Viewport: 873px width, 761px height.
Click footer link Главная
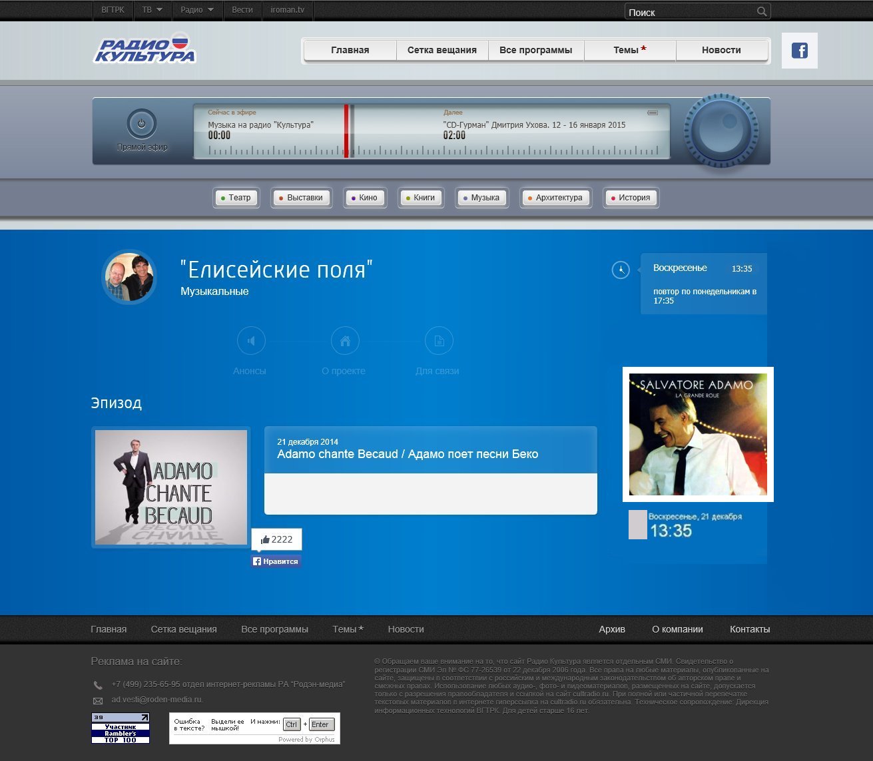(109, 629)
